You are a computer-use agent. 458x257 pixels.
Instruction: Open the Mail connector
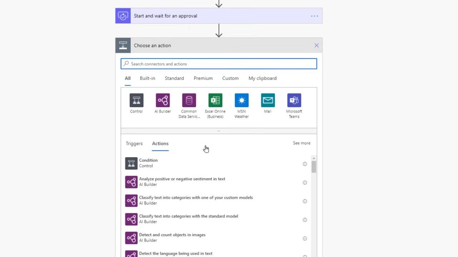pos(268,100)
